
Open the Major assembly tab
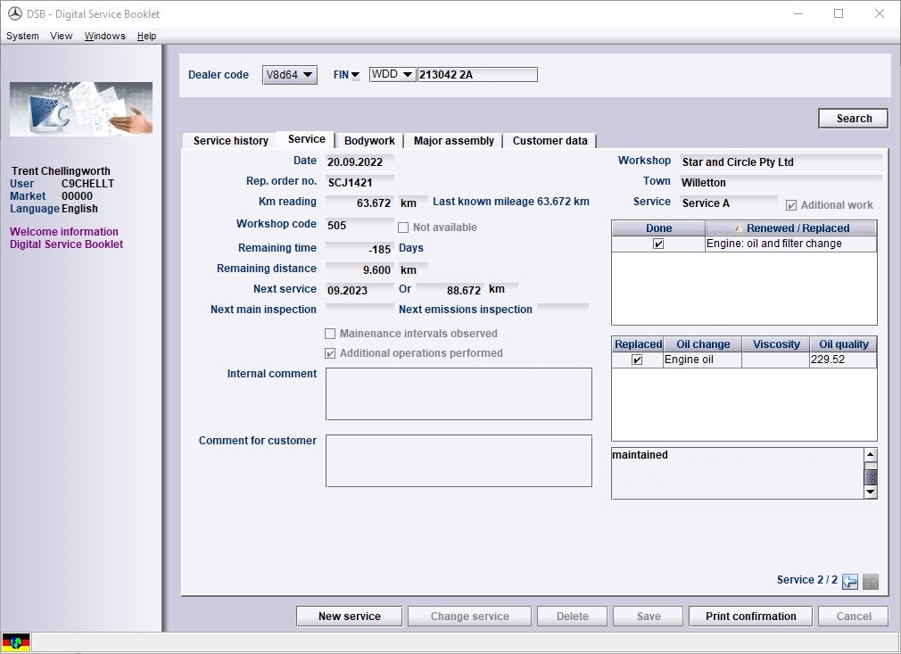point(453,141)
